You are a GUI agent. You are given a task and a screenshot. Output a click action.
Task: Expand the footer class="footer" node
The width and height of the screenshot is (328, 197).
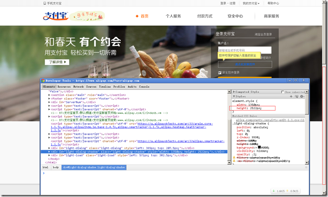point(49,98)
